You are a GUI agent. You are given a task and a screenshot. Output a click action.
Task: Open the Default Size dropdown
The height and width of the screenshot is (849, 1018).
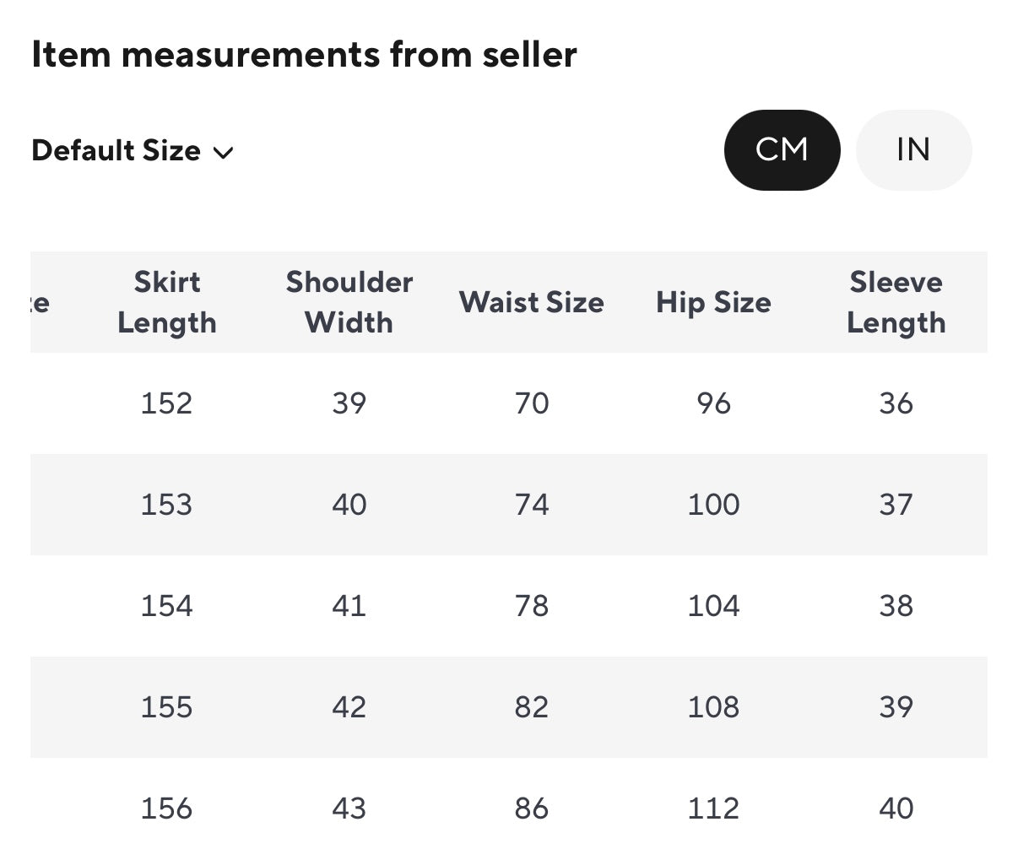coord(132,151)
